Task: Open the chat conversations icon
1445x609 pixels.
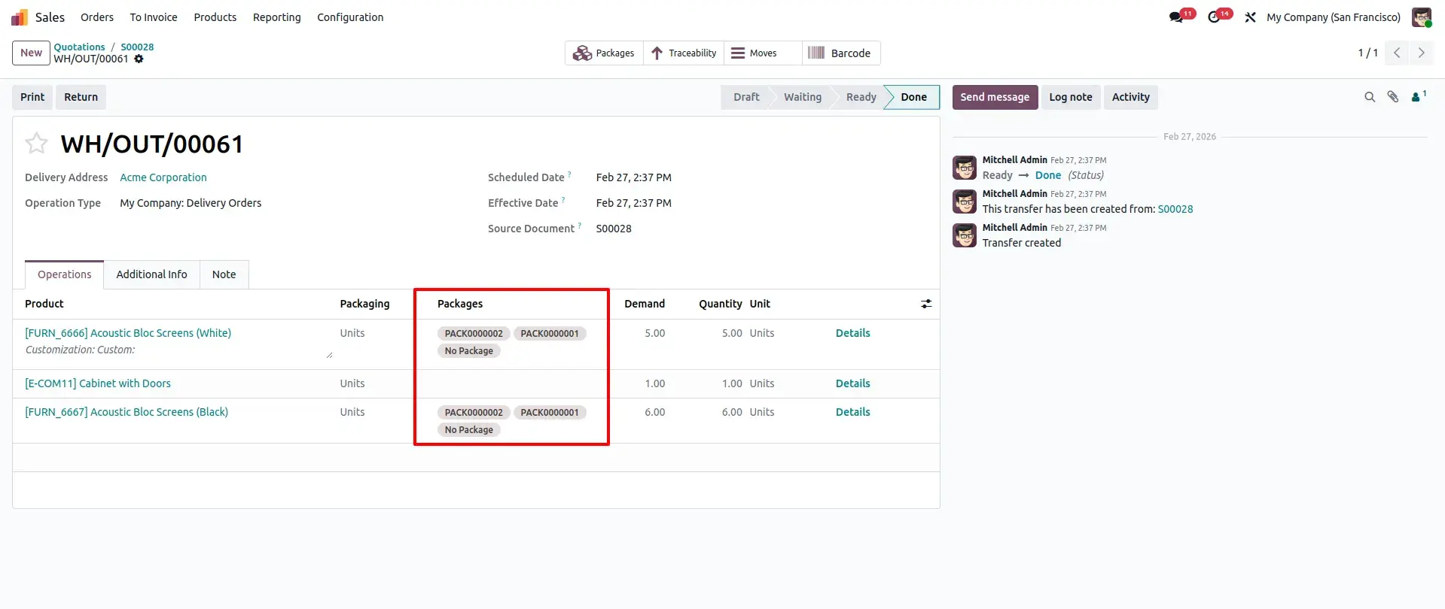Action: (1177, 17)
